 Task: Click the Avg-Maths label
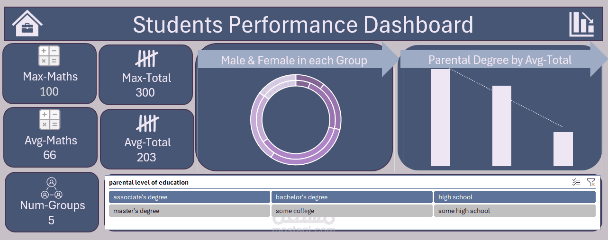(x=51, y=141)
